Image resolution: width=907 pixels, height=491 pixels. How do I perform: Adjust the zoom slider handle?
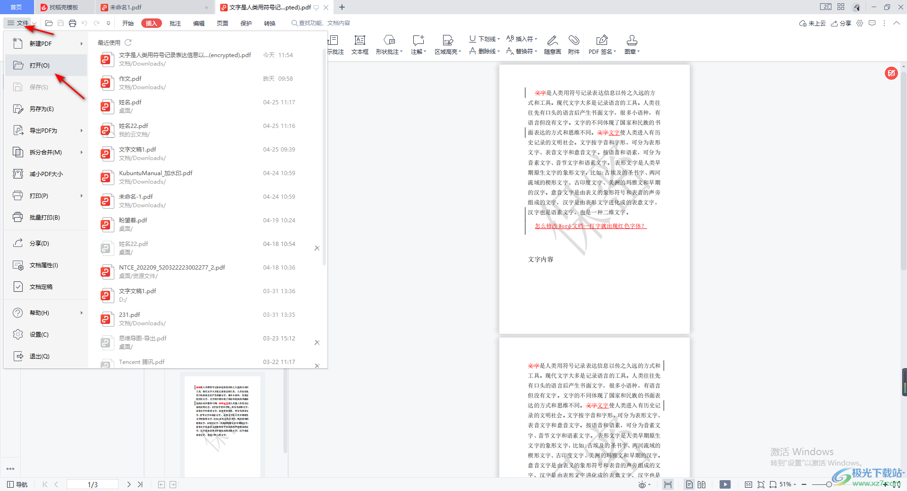click(829, 484)
